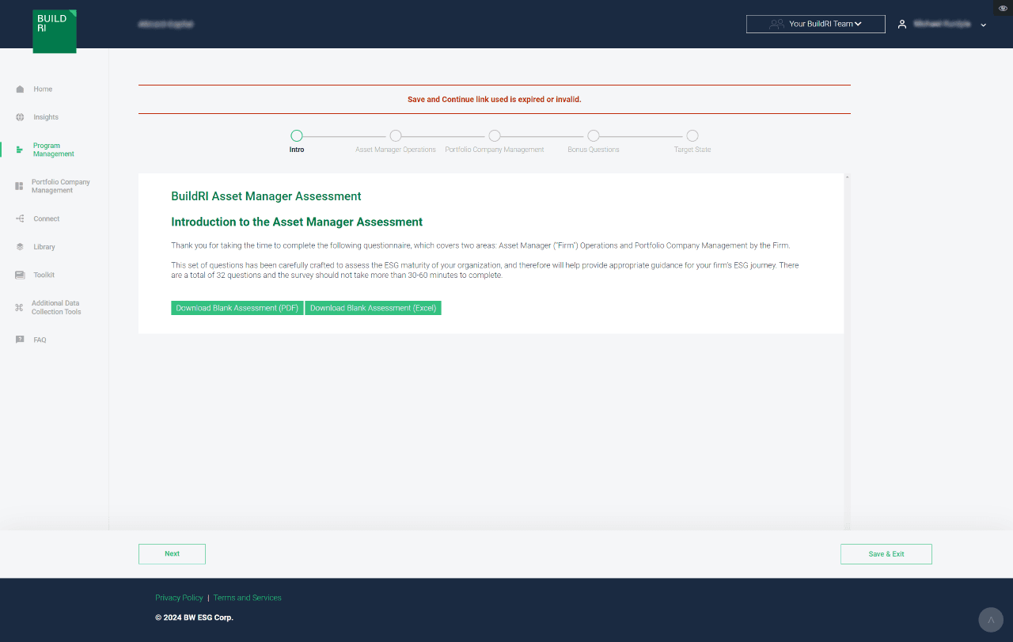Open Connect in the sidebar
Screen dimensions: 1013x642
[x=47, y=218]
